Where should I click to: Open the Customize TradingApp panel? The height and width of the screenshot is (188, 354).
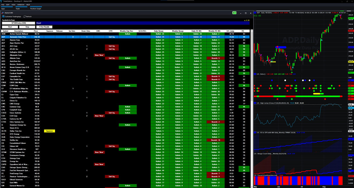[x=12, y=16]
